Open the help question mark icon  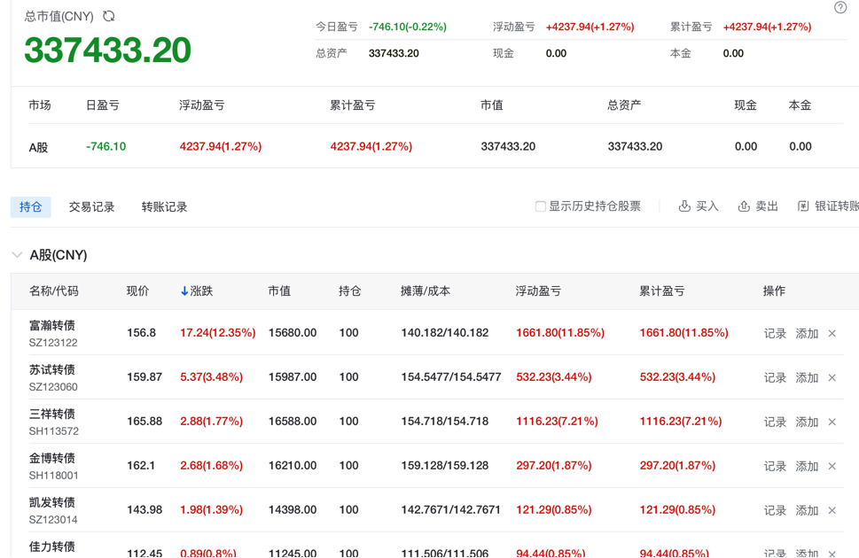(840, 8)
